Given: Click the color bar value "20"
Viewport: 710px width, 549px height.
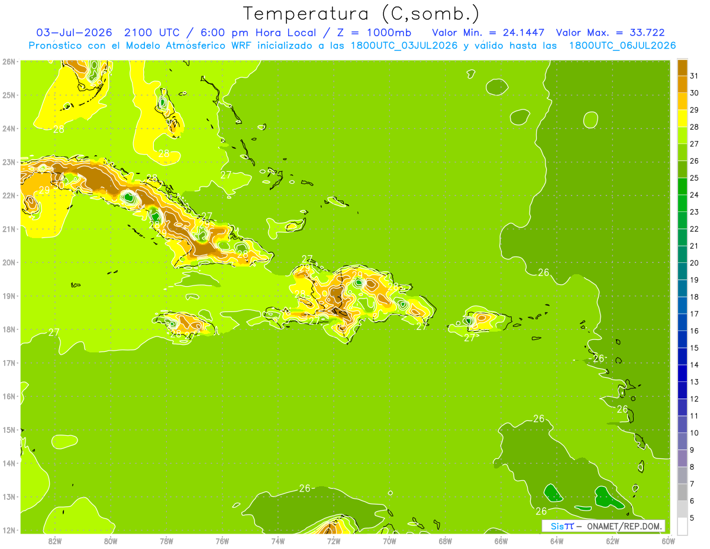Looking at the screenshot, I should pos(694,263).
